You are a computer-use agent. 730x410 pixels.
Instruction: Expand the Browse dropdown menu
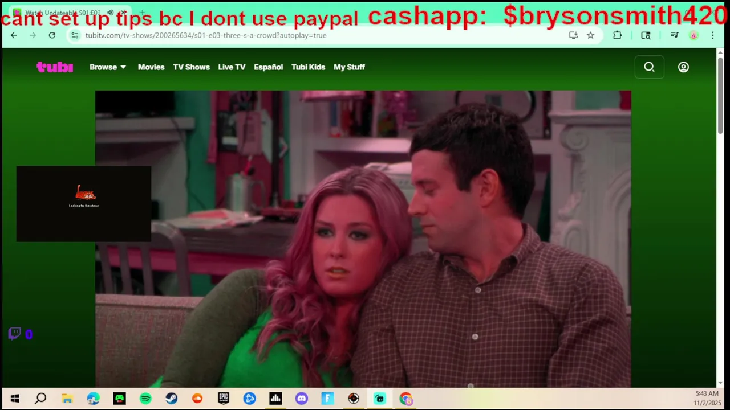point(108,67)
